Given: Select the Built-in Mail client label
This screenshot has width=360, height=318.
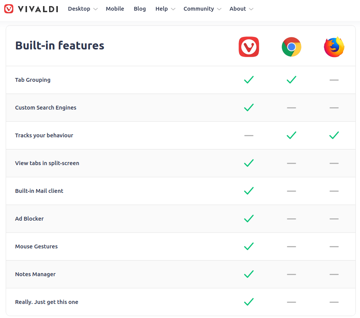Looking at the screenshot, I should [x=39, y=191].
